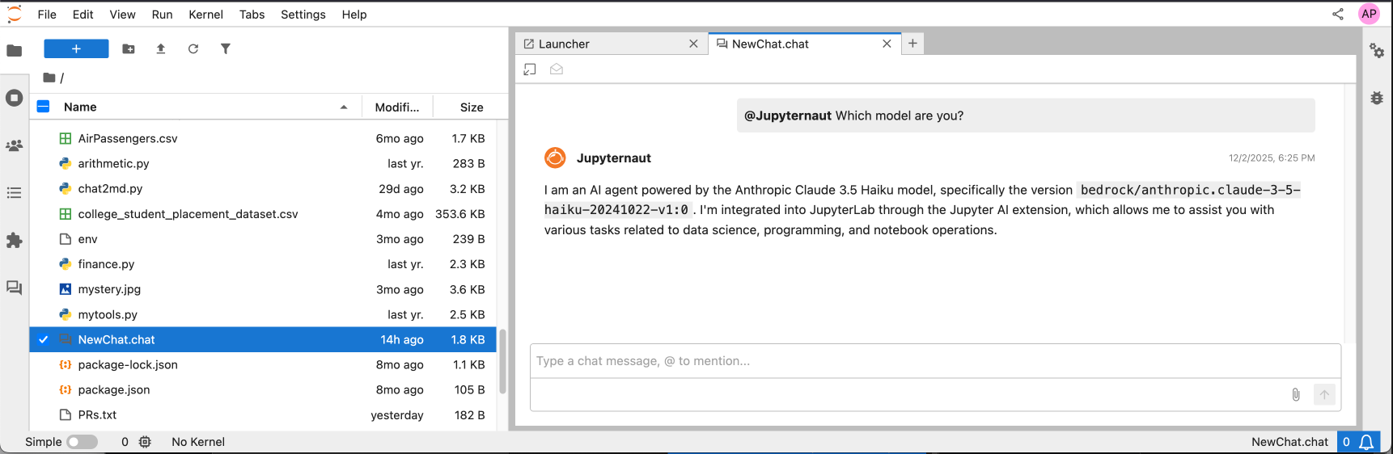
Task: Click the Upload Files icon
Action: pos(161,48)
